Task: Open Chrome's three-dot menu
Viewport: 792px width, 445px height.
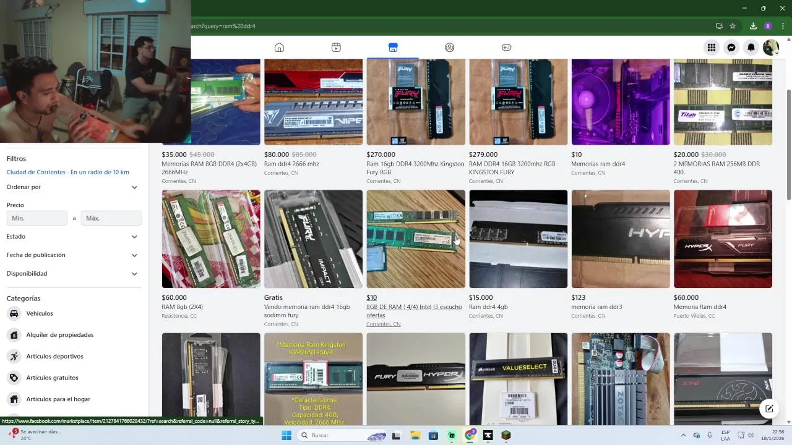Action: coord(783,26)
